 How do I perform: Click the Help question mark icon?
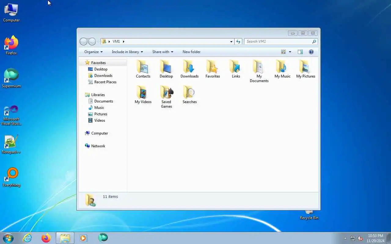point(311,52)
